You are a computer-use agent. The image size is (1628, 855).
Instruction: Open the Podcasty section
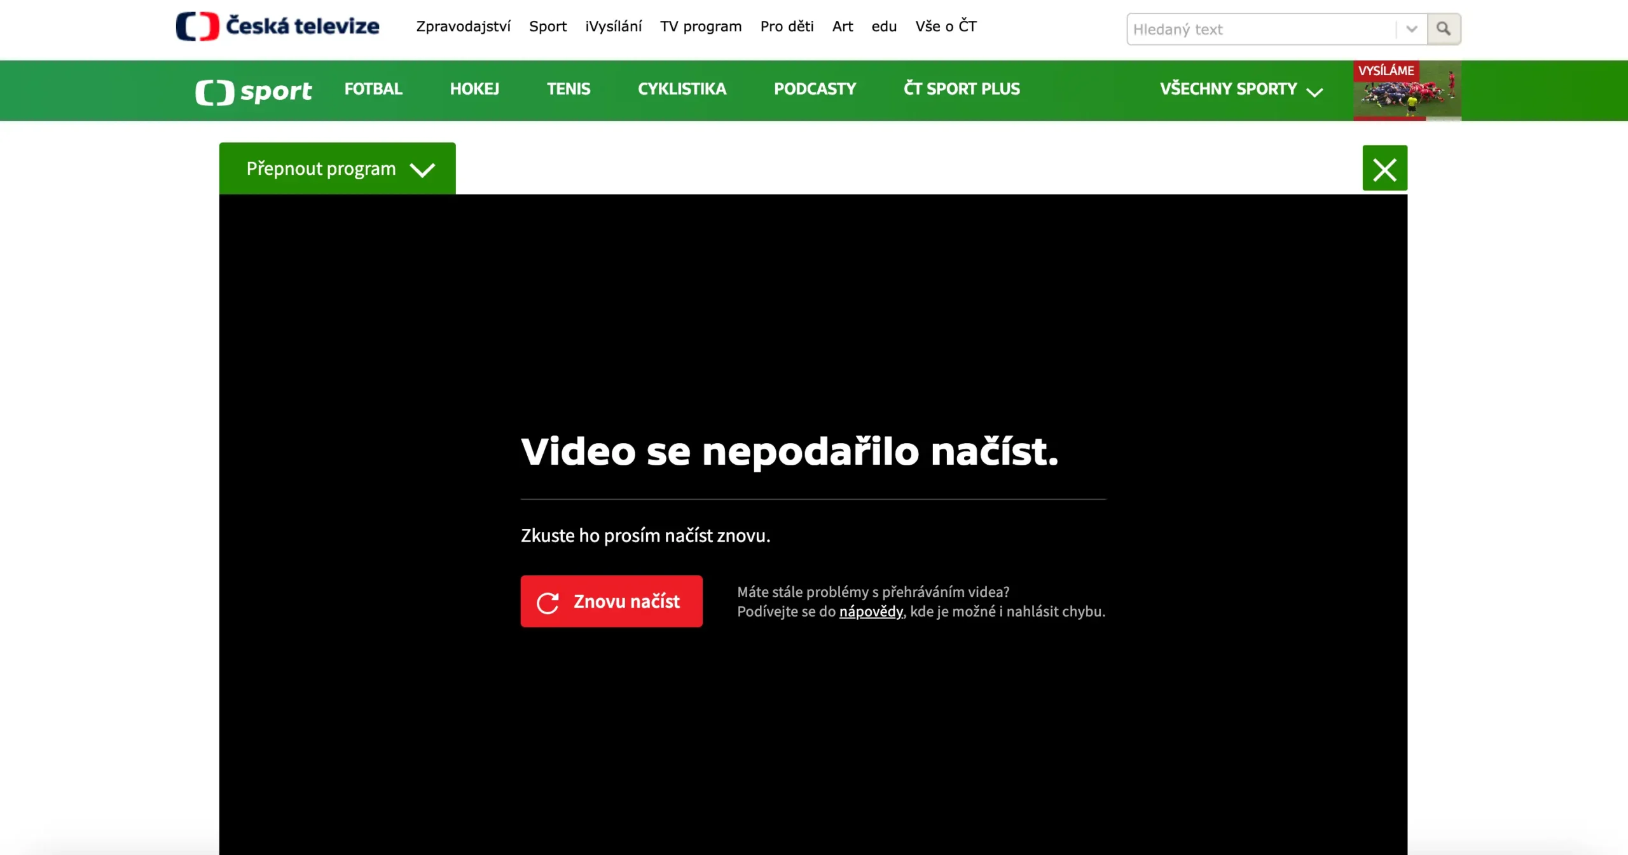[815, 89]
